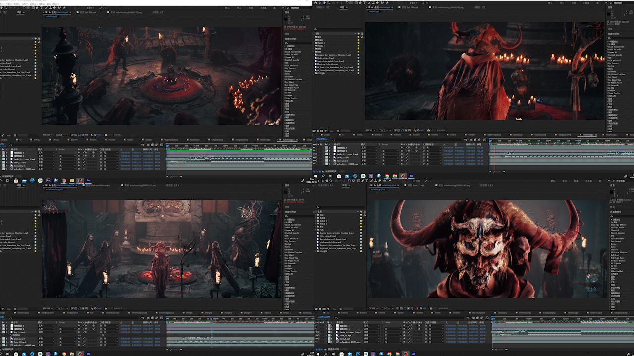
Task: Take viewer snapshot camera icon, ritual-circle window
Action: (x=106, y=135)
